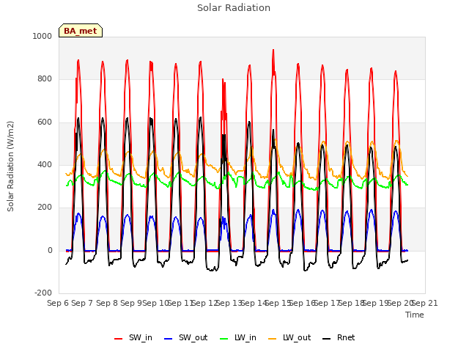This screenshot has height=352, width=469.
Task: Click the 0 y-axis tick label
Action: click(50, 251)
